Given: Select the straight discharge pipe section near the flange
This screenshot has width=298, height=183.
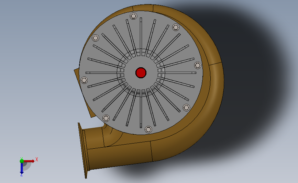Looking at the screenshot, I should (x=120, y=156).
